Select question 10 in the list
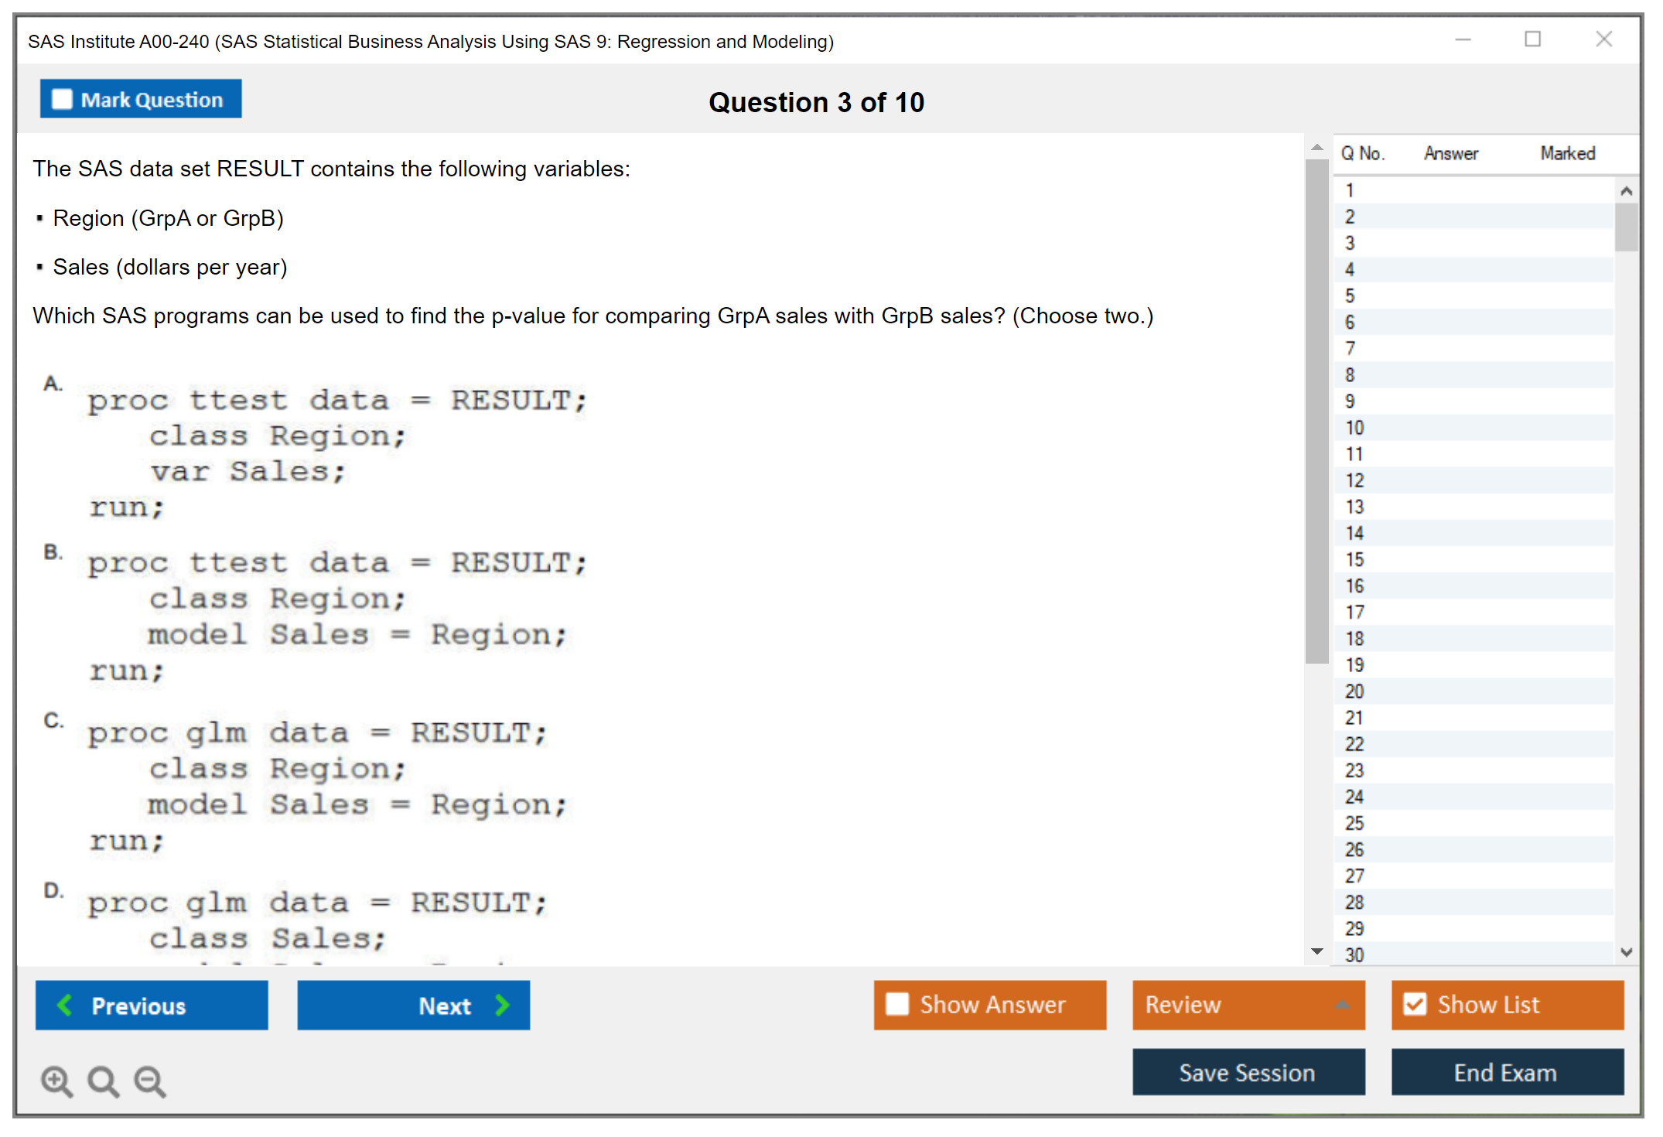The image size is (1663, 1137). (x=1354, y=428)
